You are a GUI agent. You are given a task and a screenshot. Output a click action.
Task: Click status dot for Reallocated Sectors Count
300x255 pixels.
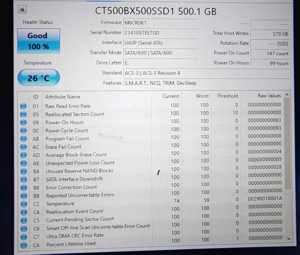23,114
